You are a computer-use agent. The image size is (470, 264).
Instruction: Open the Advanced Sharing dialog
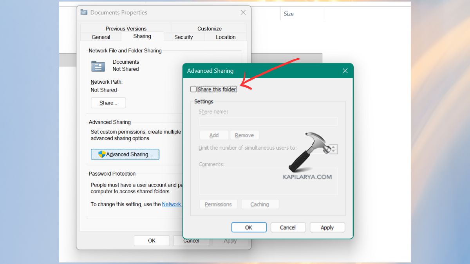(125, 154)
